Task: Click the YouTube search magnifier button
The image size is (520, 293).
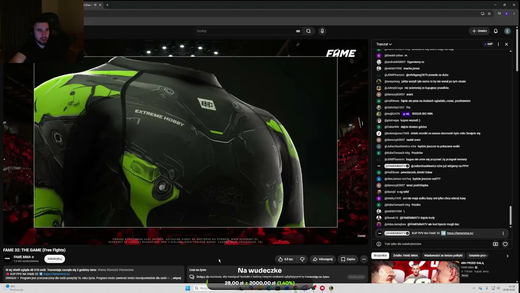Action: click(308, 31)
